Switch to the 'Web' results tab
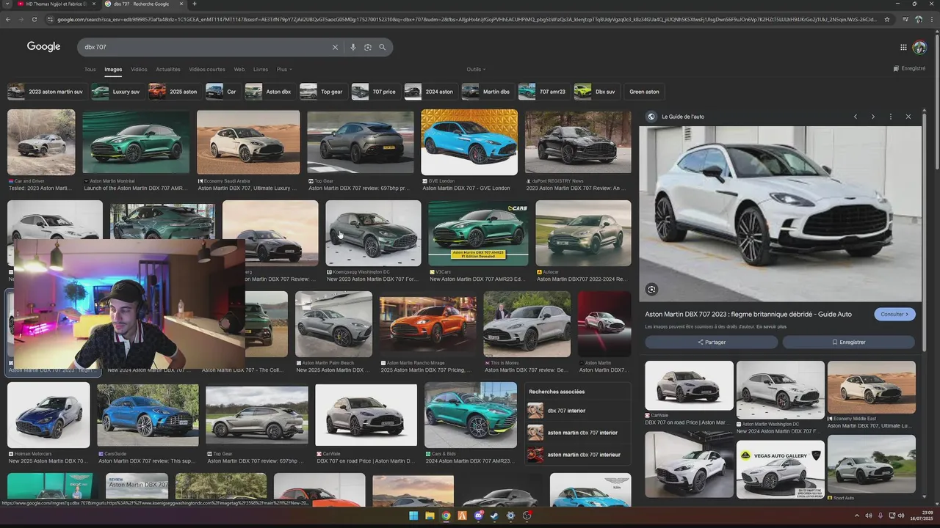 click(x=239, y=70)
